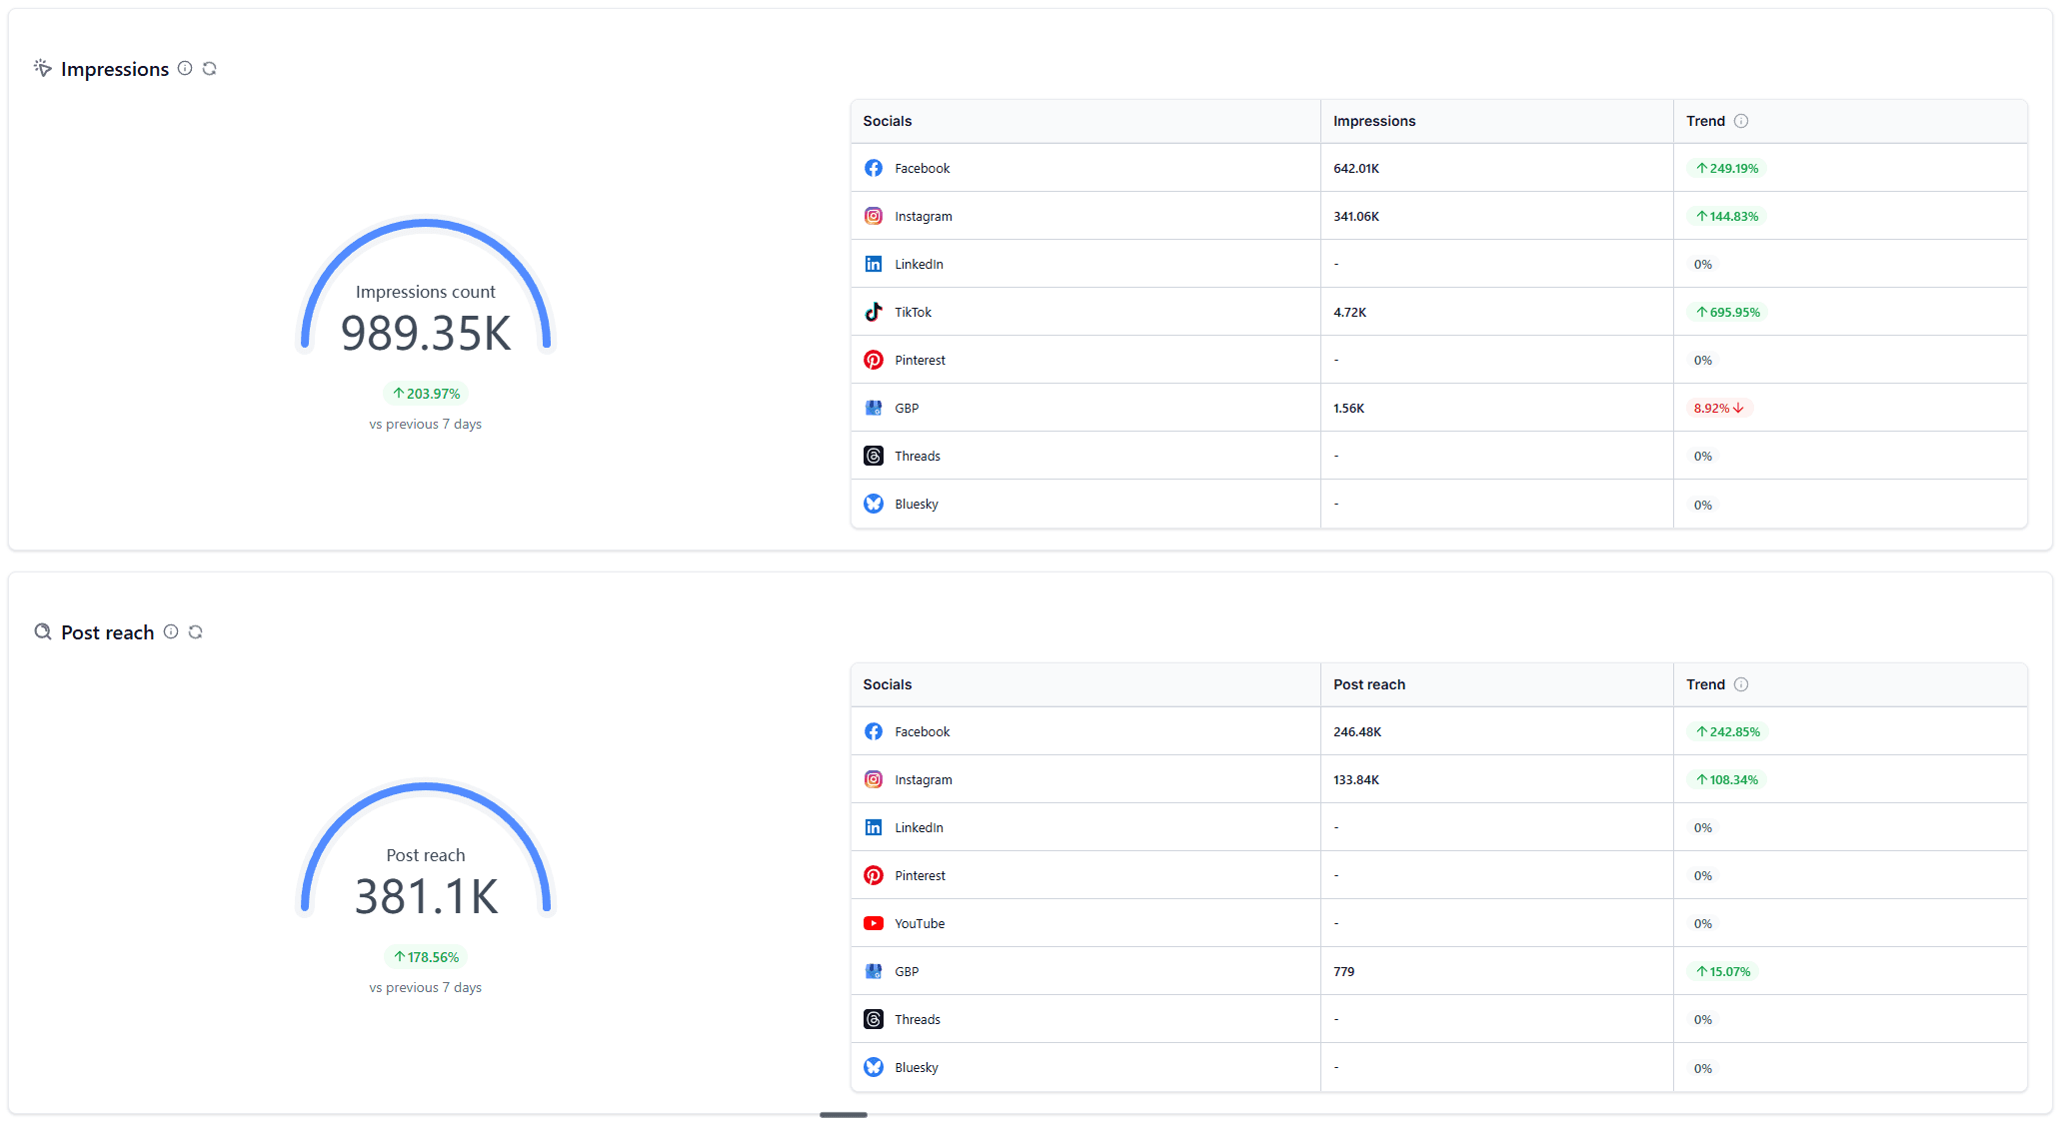Click the GBP icon in Impressions table
This screenshot has width=2069, height=1127.
pos(874,408)
